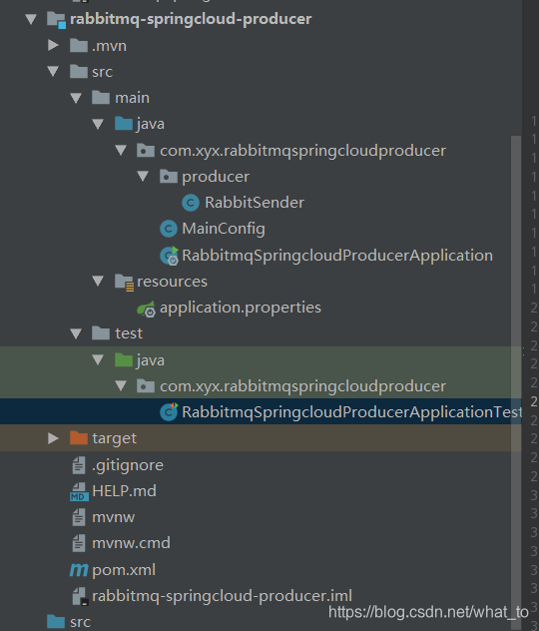Open rabbitmq-springcloud-producer.iml file
This screenshot has width=539, height=631.
click(x=222, y=596)
